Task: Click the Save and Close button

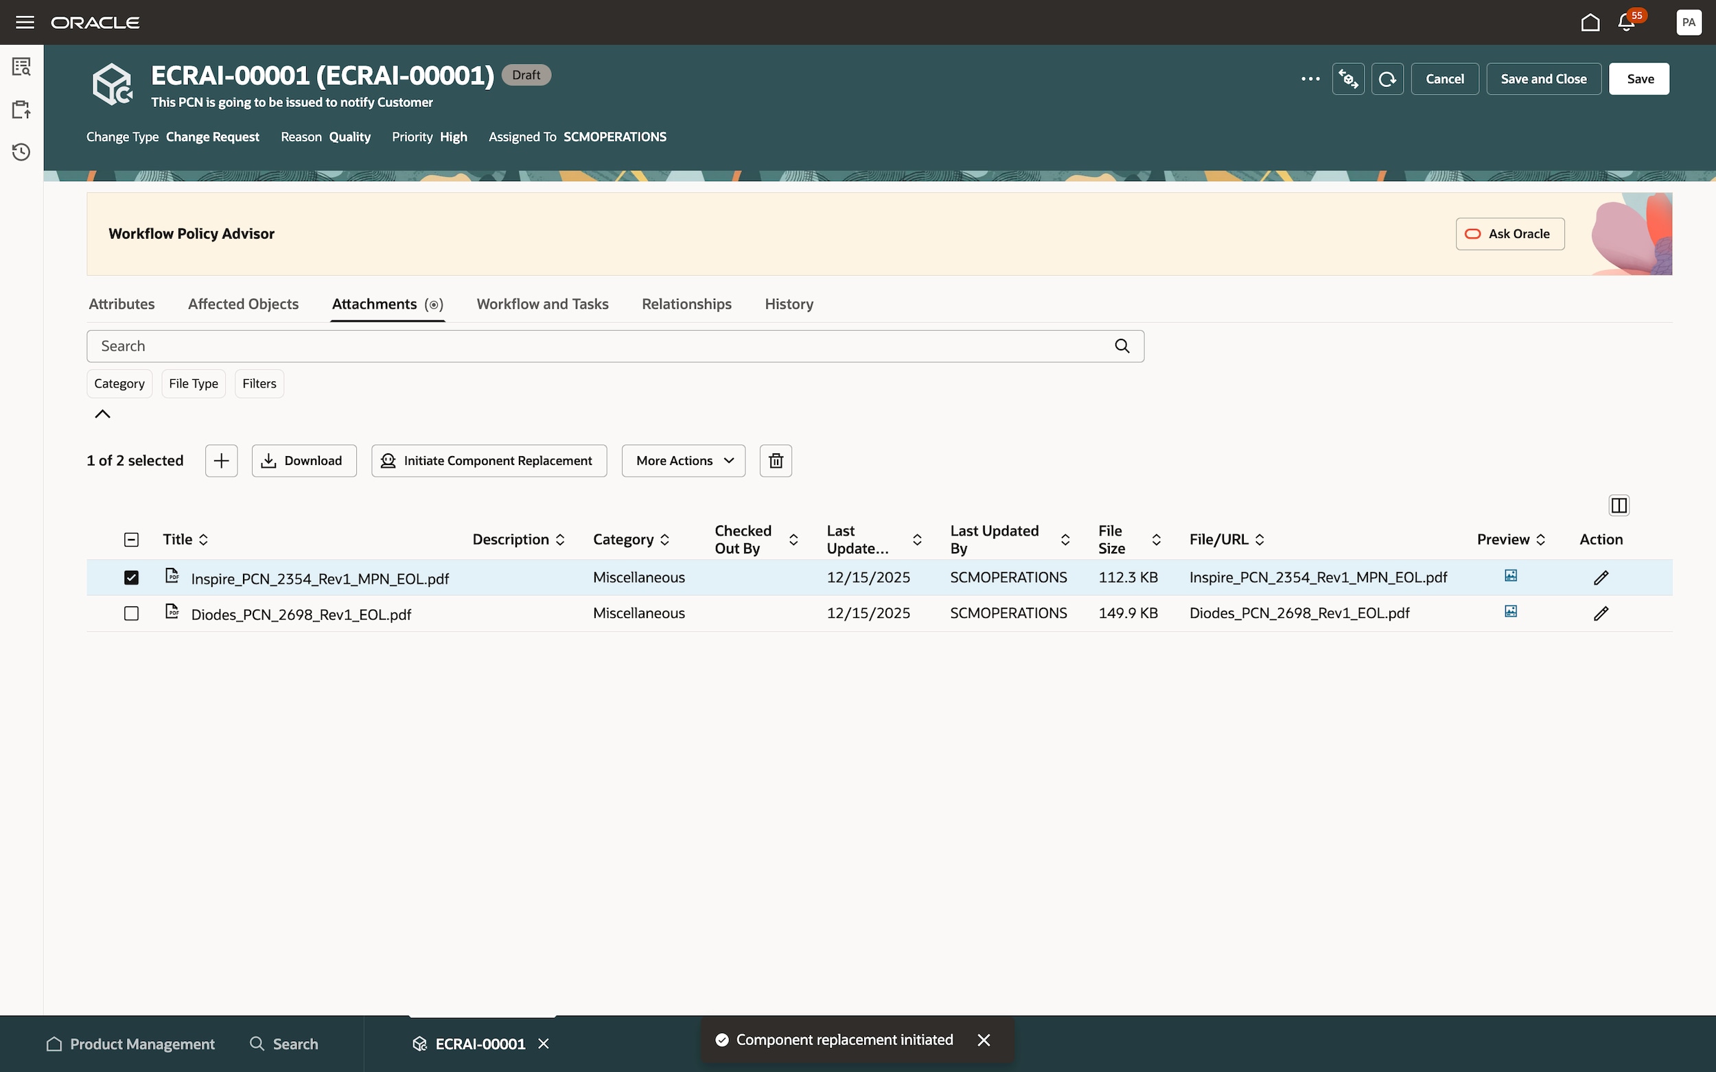Action: point(1543,79)
